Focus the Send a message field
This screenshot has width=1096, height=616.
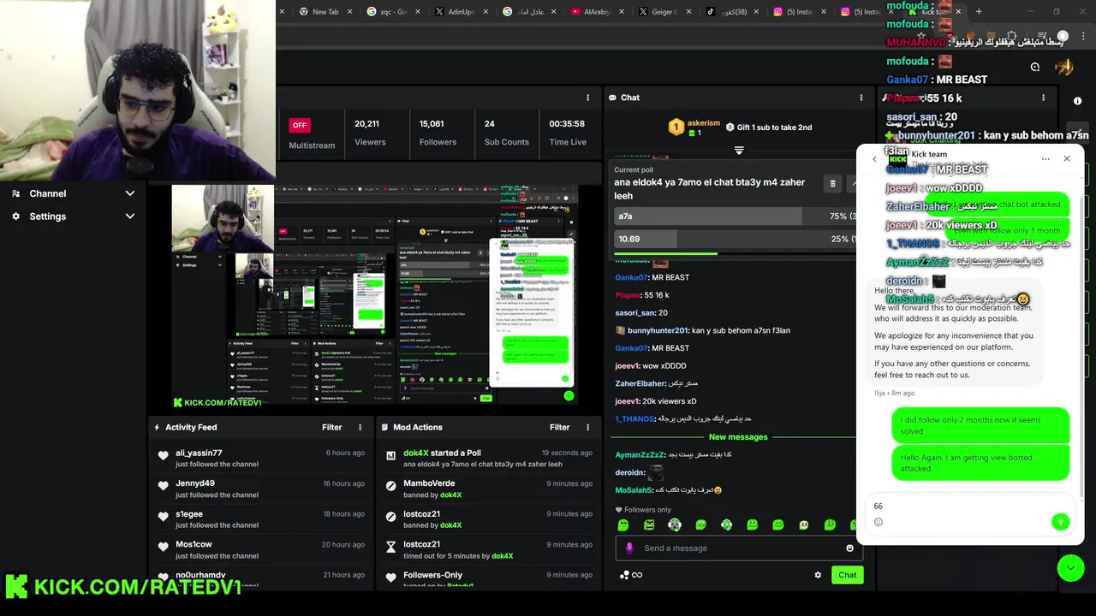[741, 548]
